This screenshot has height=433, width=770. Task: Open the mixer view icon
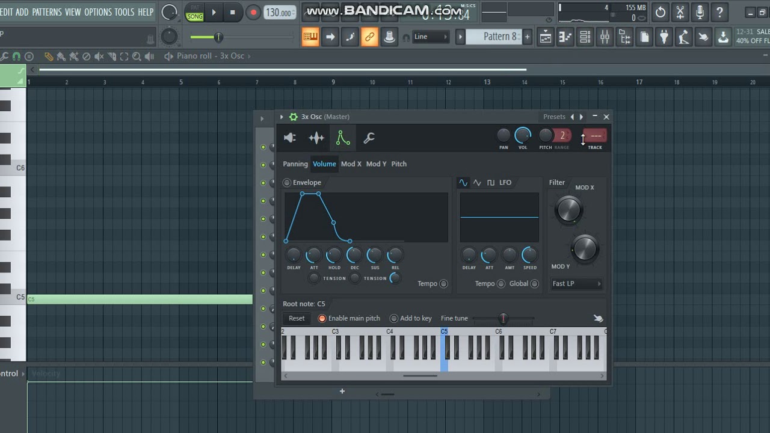click(605, 37)
